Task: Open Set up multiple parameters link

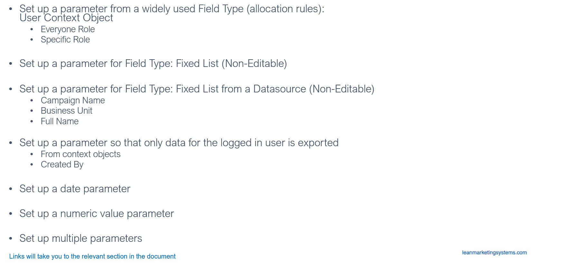Action: [81, 238]
